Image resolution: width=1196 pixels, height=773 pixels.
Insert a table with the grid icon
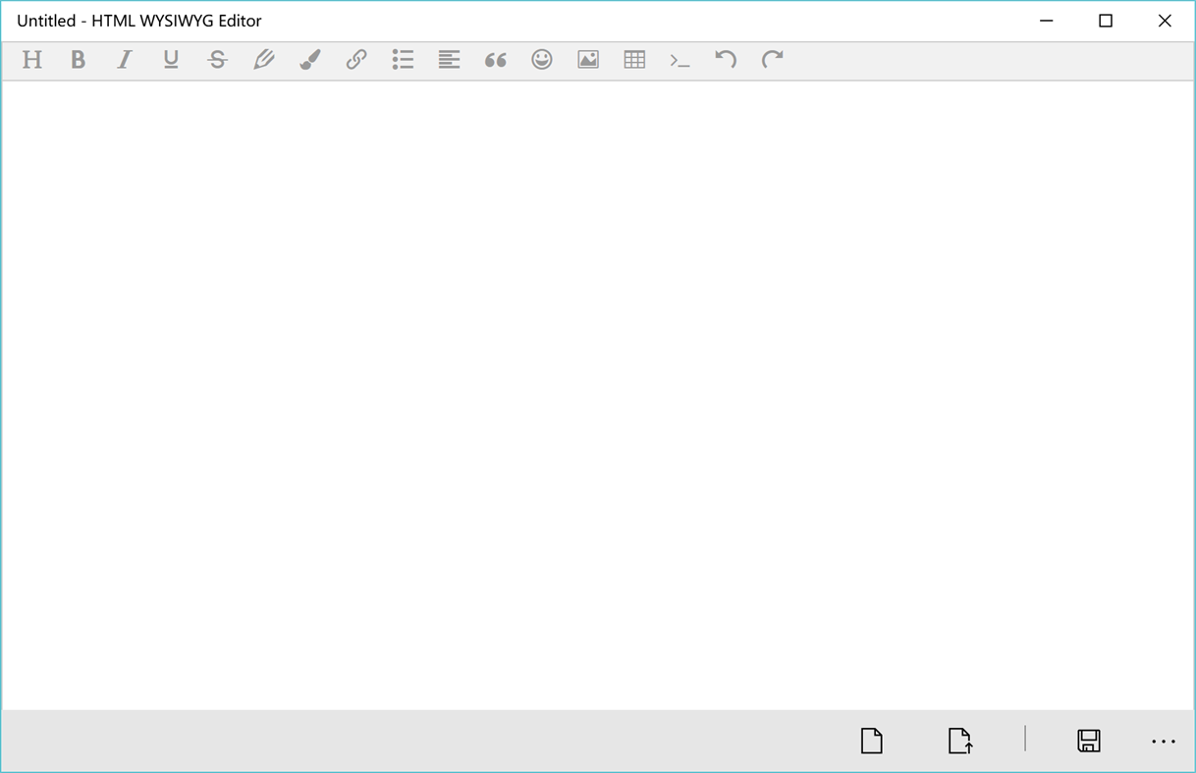click(x=633, y=60)
